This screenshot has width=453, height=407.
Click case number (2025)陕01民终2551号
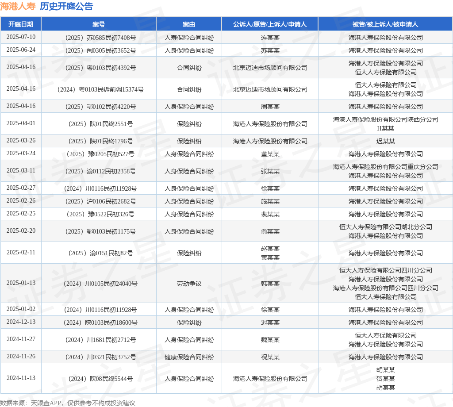(100, 124)
